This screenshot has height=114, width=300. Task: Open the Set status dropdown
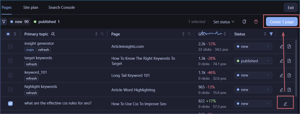pos(224,22)
